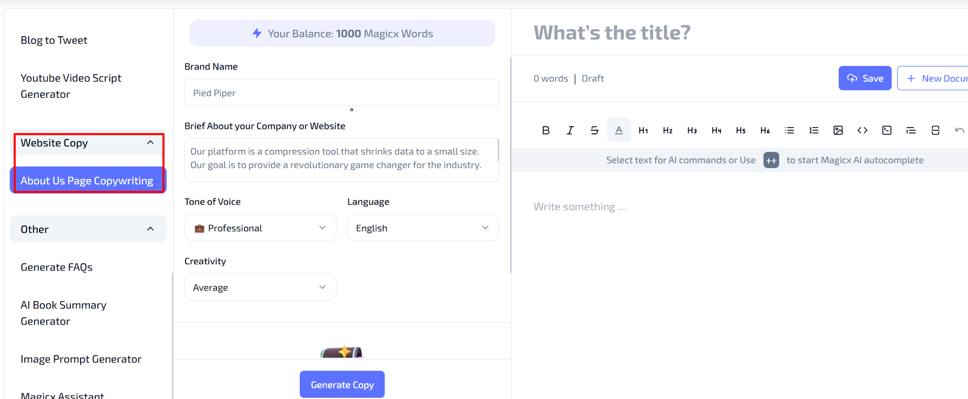
Task: Open Generate FAQs tool
Action: coord(57,267)
